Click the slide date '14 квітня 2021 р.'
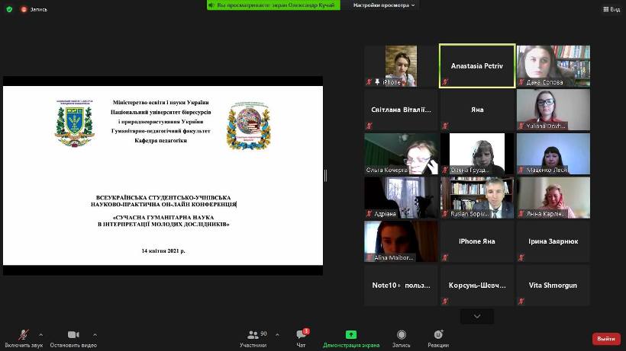Image resolution: width=626 pixels, height=351 pixels. click(163, 250)
